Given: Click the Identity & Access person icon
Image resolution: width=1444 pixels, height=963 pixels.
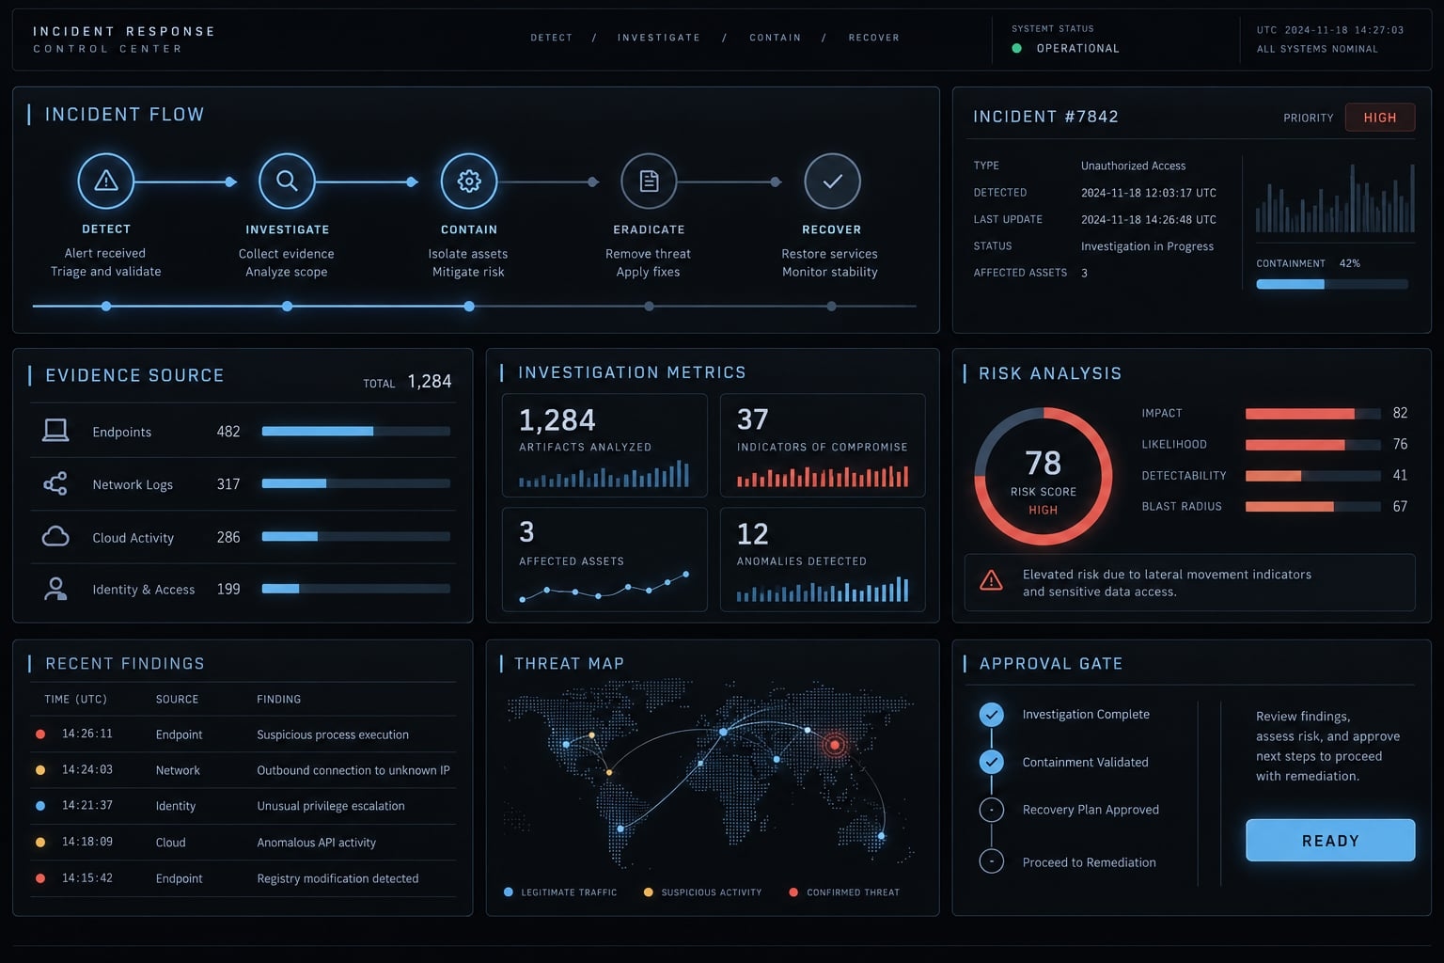Looking at the screenshot, I should 55,589.
